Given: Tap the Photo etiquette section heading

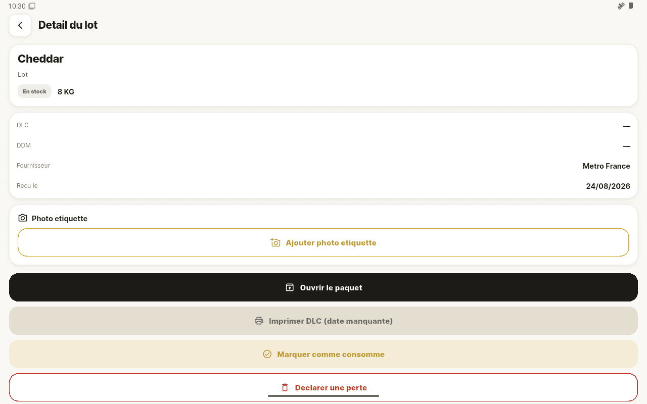Looking at the screenshot, I should (x=60, y=218).
